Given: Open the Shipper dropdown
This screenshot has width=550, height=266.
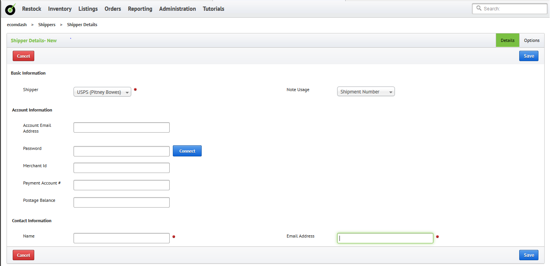Looking at the screenshot, I should [102, 92].
